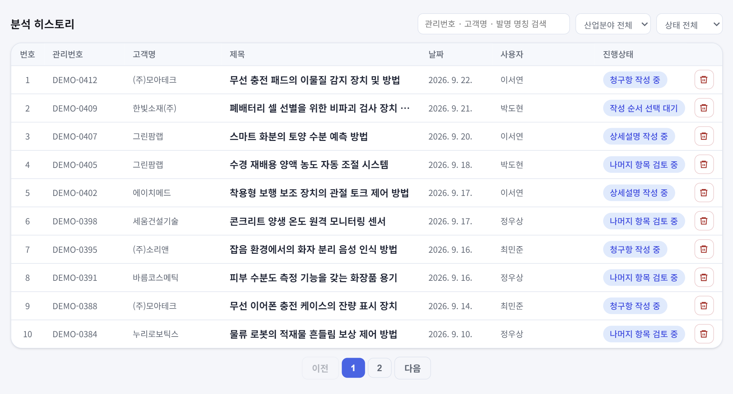Select management number DEMO-0409

75,108
